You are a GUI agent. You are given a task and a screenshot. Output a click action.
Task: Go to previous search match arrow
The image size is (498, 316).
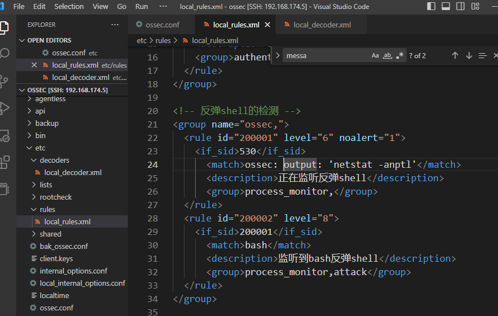coord(455,55)
